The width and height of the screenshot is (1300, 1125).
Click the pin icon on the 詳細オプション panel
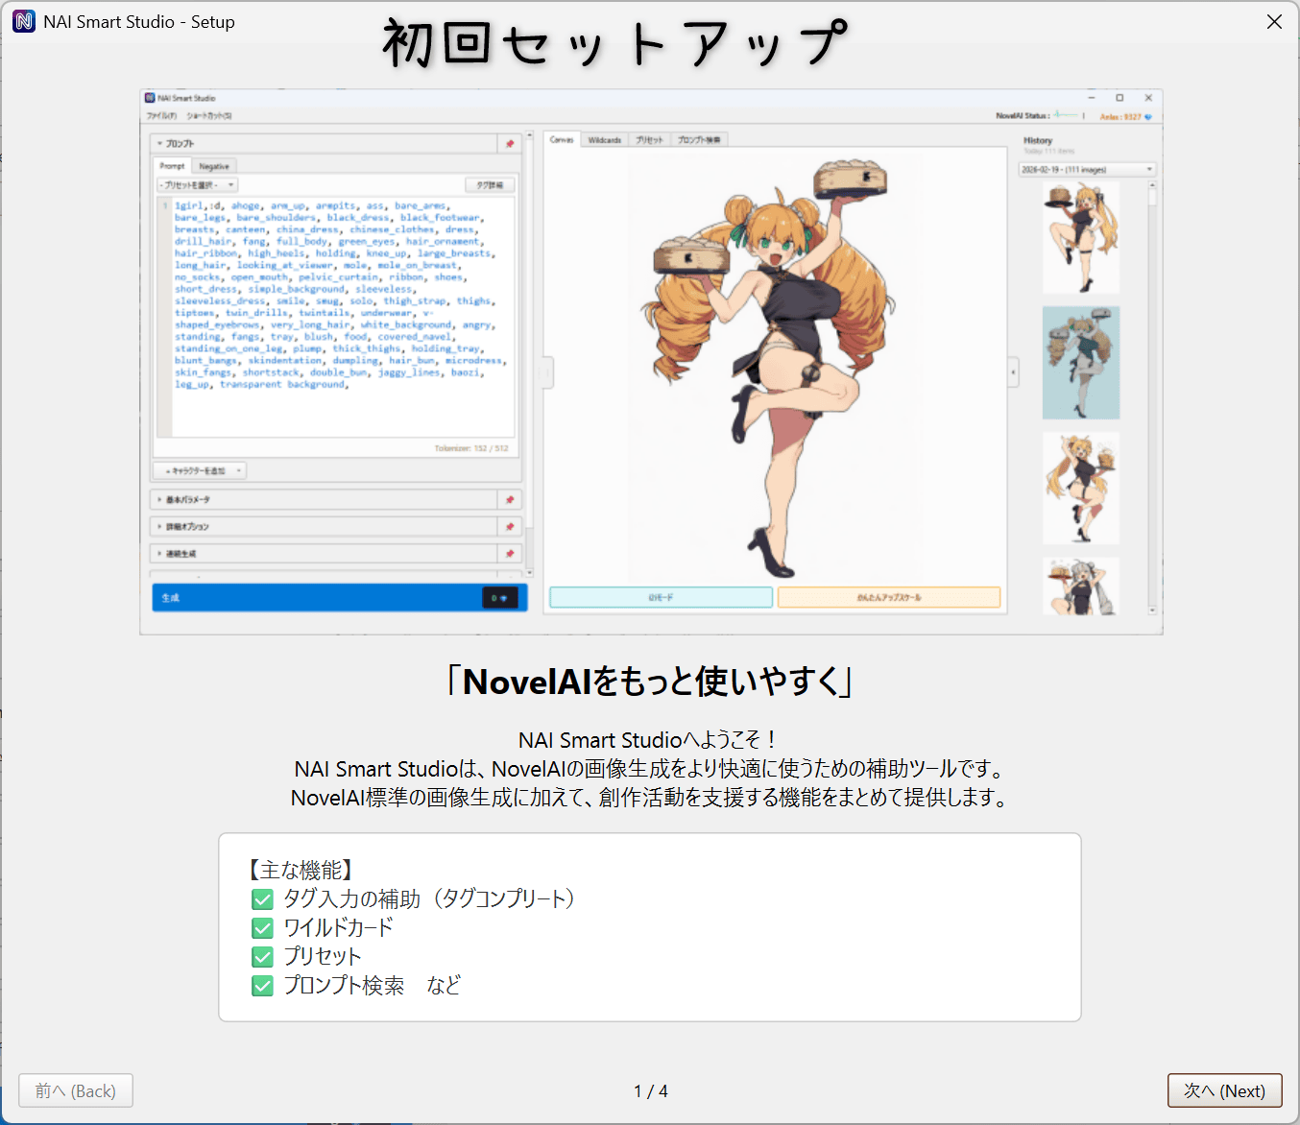[x=509, y=526]
